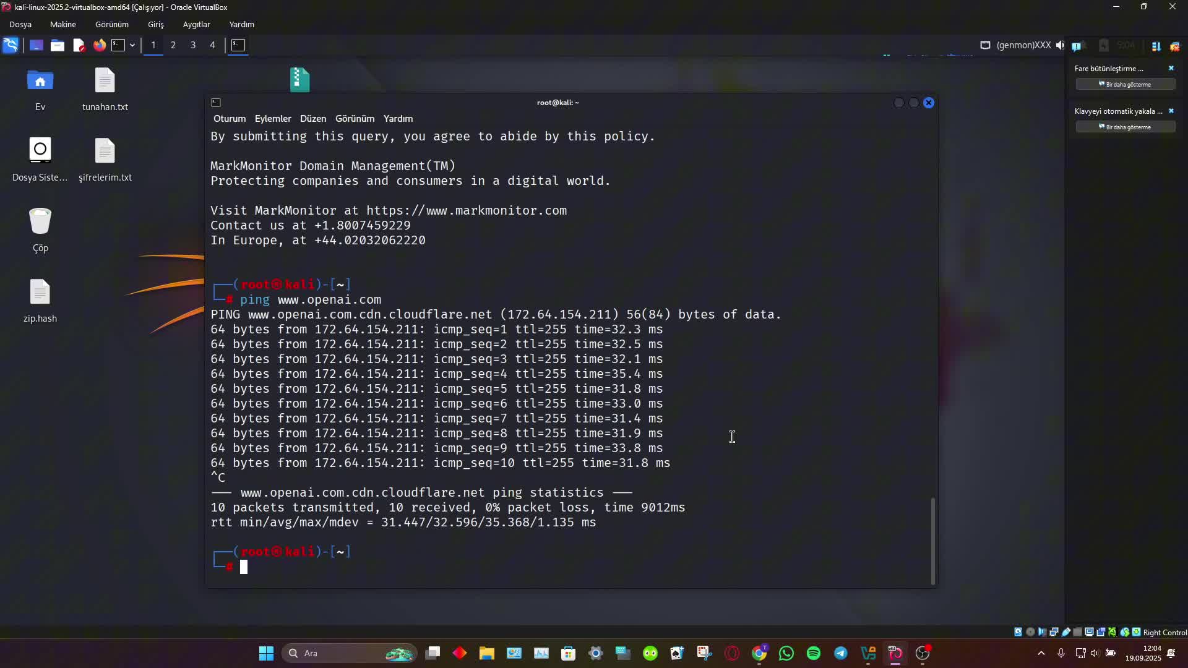This screenshot has height=668, width=1188.
Task: Open the text editor panel launcher
Action: [x=79, y=45]
